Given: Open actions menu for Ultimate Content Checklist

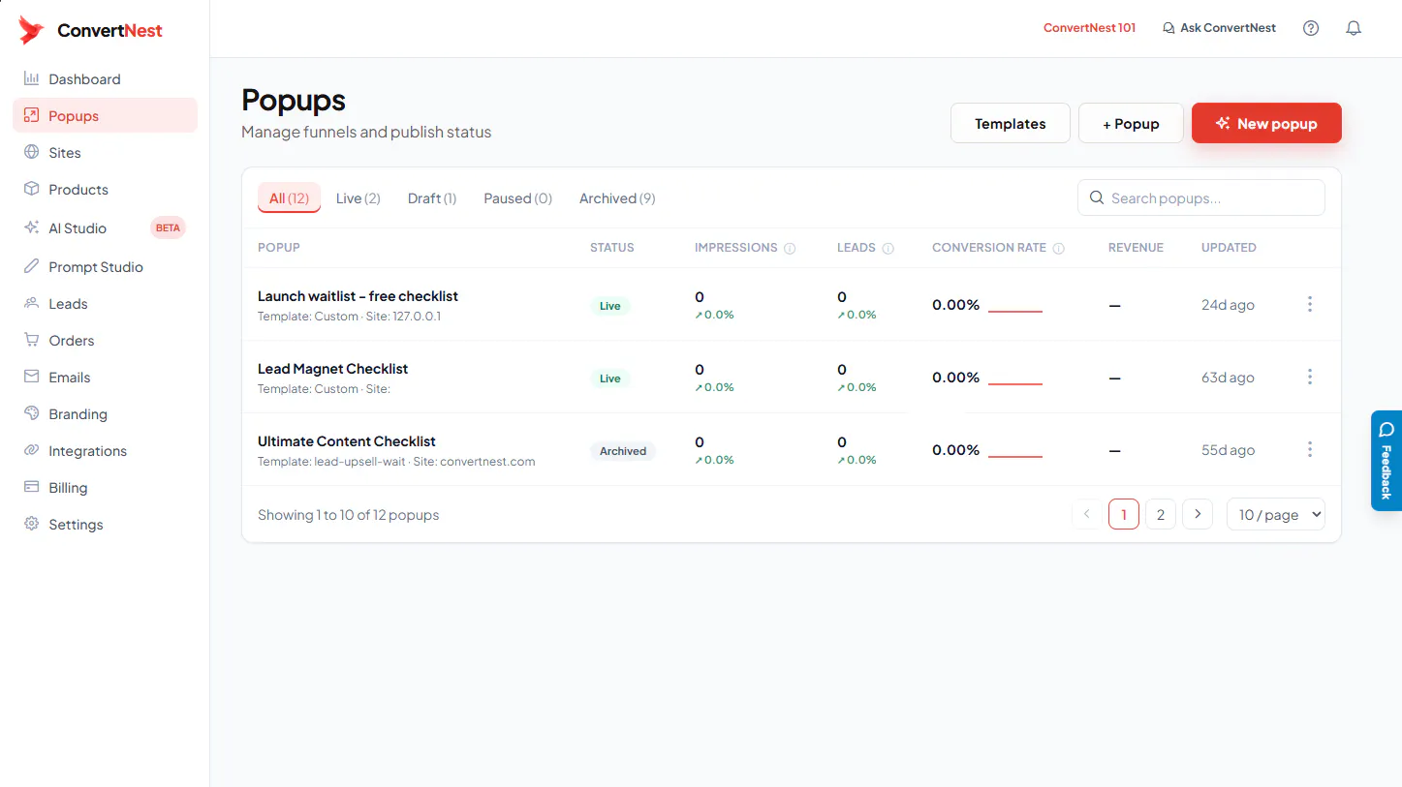Looking at the screenshot, I should [1310, 449].
